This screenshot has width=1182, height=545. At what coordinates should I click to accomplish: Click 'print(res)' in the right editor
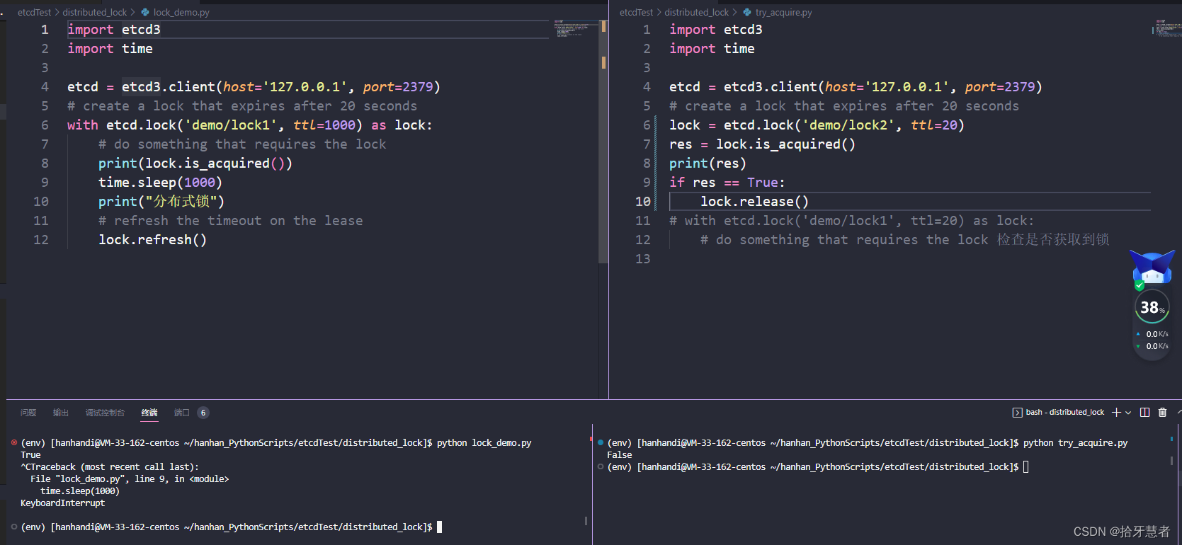[708, 163]
